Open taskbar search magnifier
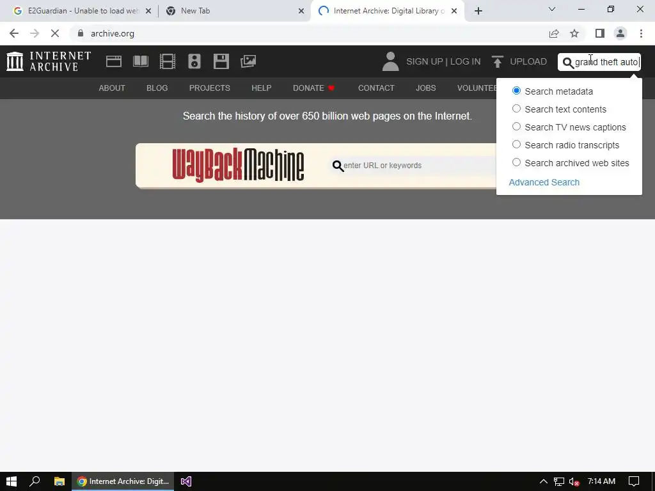Image resolution: width=655 pixels, height=491 pixels. click(35, 481)
